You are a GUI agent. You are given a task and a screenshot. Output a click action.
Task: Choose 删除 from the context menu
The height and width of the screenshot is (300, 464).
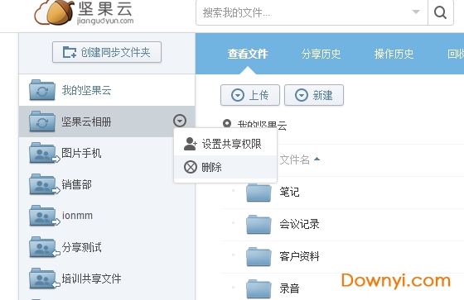pos(225,167)
